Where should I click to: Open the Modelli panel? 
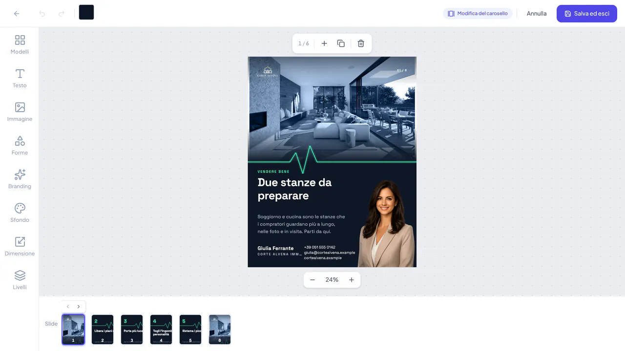20,44
